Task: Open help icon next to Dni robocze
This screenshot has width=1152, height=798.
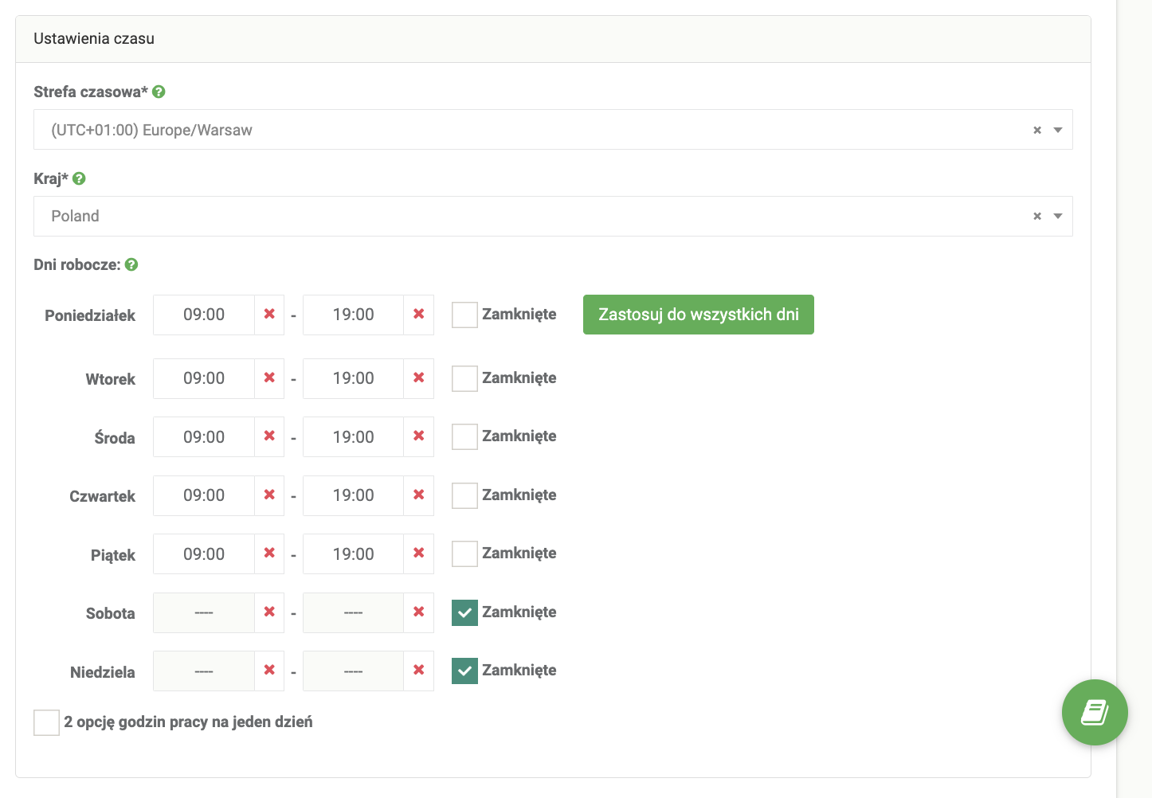Action: click(x=131, y=264)
